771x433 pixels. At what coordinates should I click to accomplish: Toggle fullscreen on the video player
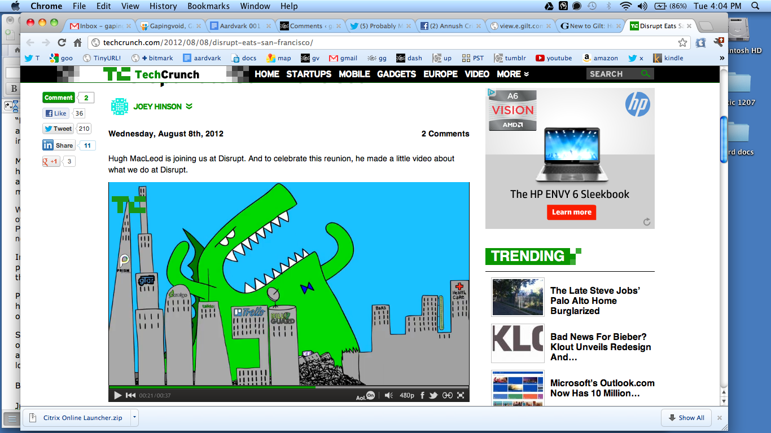(461, 395)
